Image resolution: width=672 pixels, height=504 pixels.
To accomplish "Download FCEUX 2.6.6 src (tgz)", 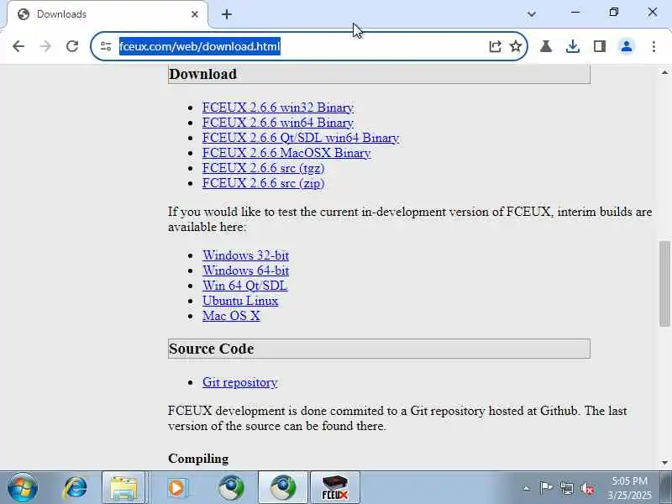I will tap(263, 168).
